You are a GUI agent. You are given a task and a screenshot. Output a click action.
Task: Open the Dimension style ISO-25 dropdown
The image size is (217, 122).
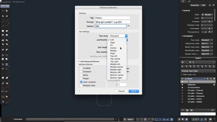(207, 44)
